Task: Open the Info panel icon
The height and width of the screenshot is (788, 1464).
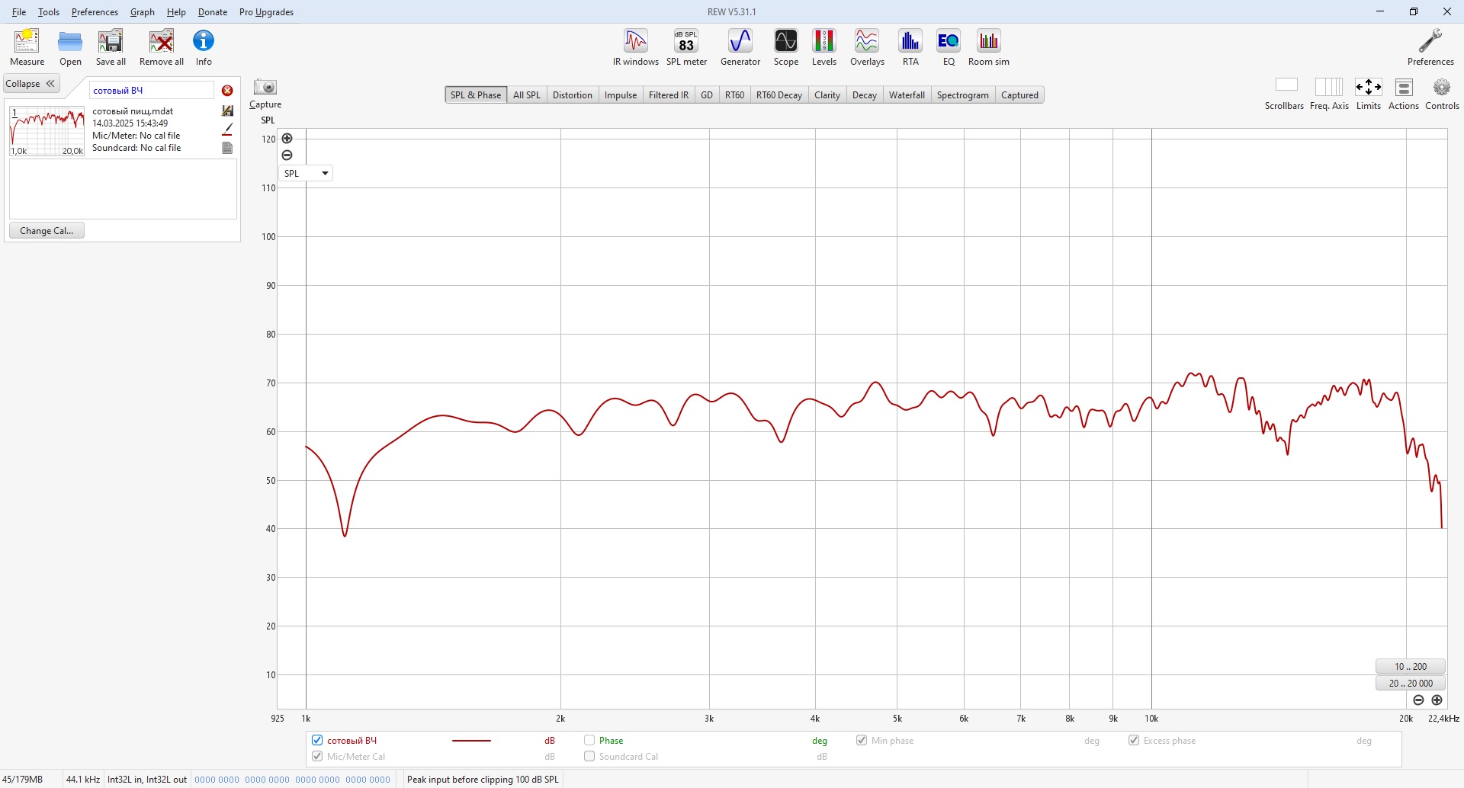Action: [x=204, y=47]
